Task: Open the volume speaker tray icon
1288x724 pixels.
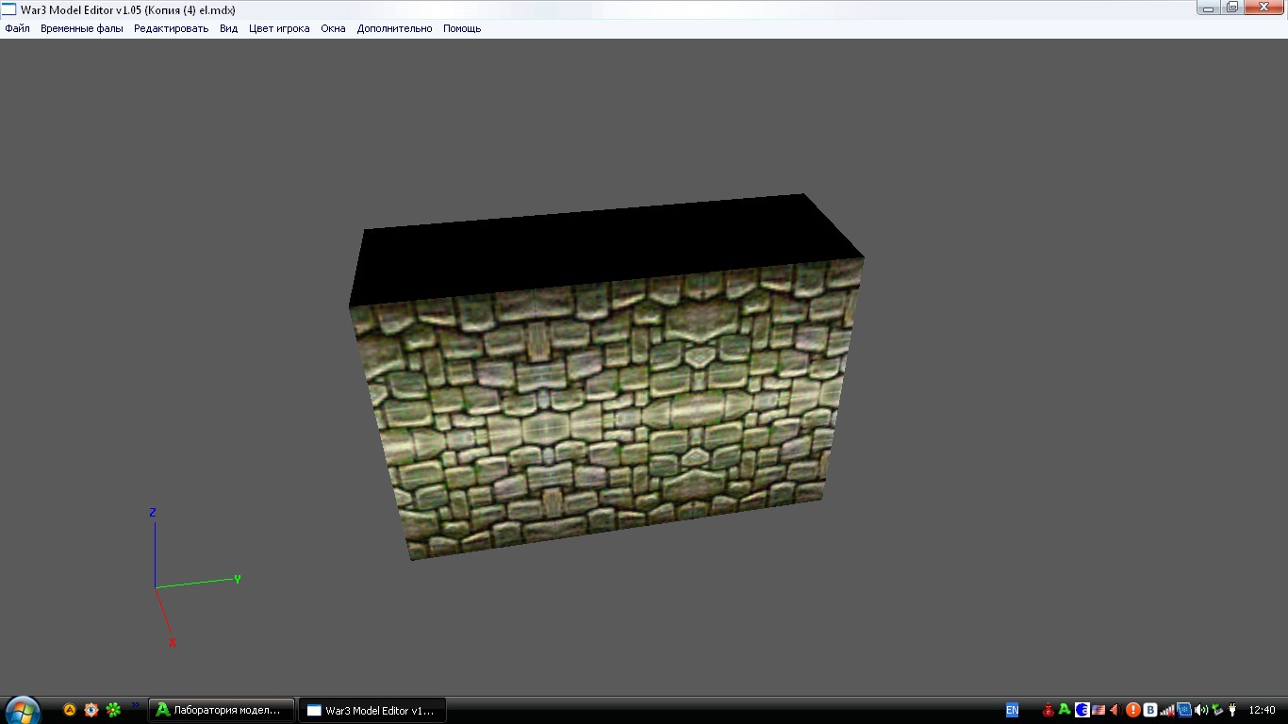Action: pos(1201,710)
